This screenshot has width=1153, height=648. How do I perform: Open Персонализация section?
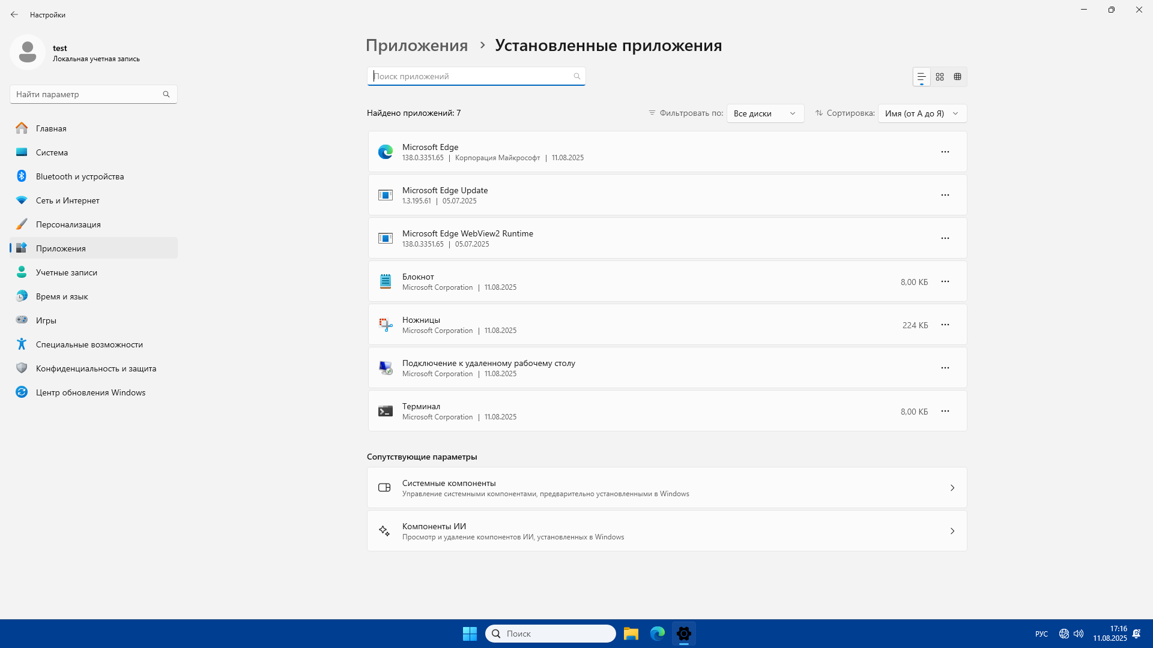[x=94, y=224]
